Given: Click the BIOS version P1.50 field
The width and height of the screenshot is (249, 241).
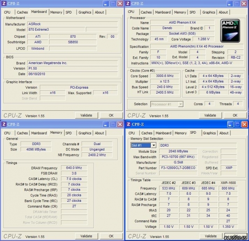Looking at the screenshot, I should (x=73, y=68).
